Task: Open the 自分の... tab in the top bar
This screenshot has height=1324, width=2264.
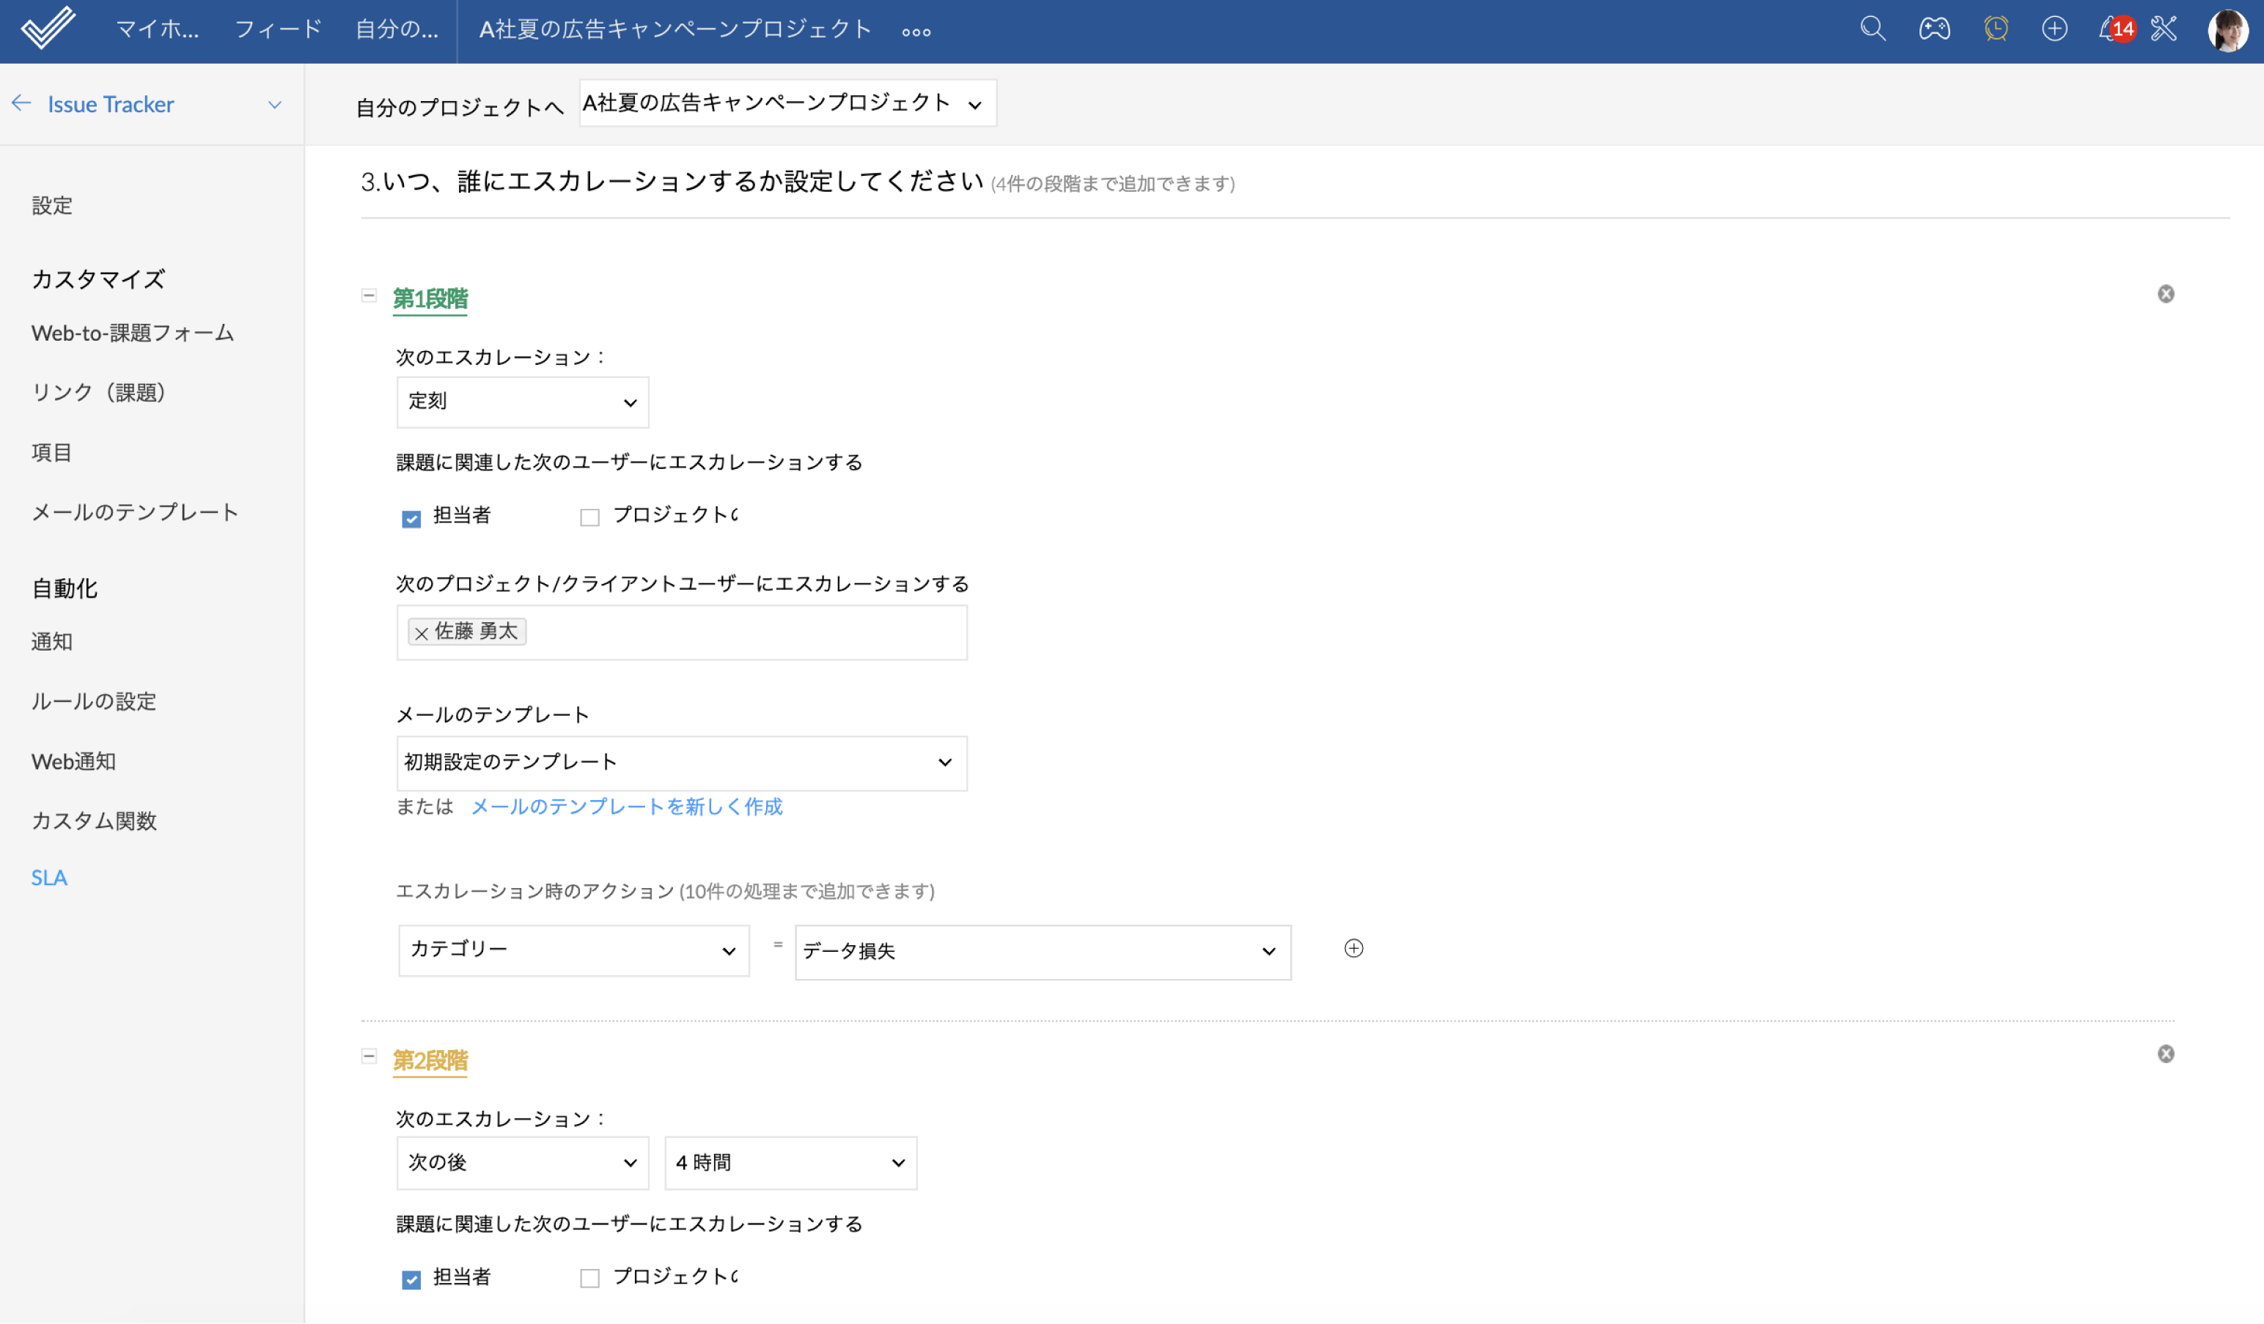Action: pyautogui.click(x=397, y=29)
